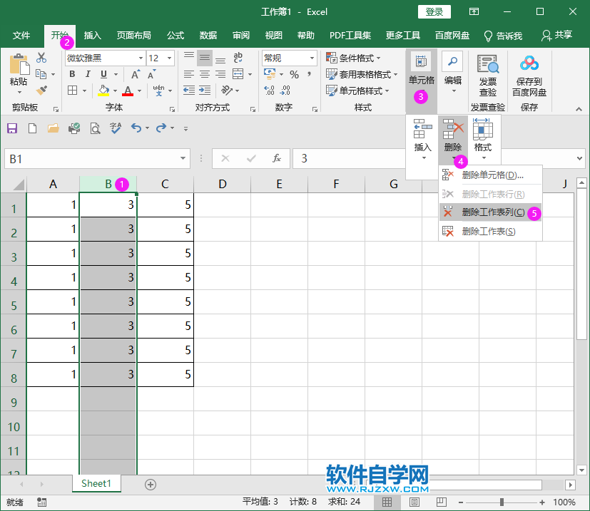Click the 登录 sign-in button
The height and width of the screenshot is (511, 590).
pyautogui.click(x=433, y=11)
